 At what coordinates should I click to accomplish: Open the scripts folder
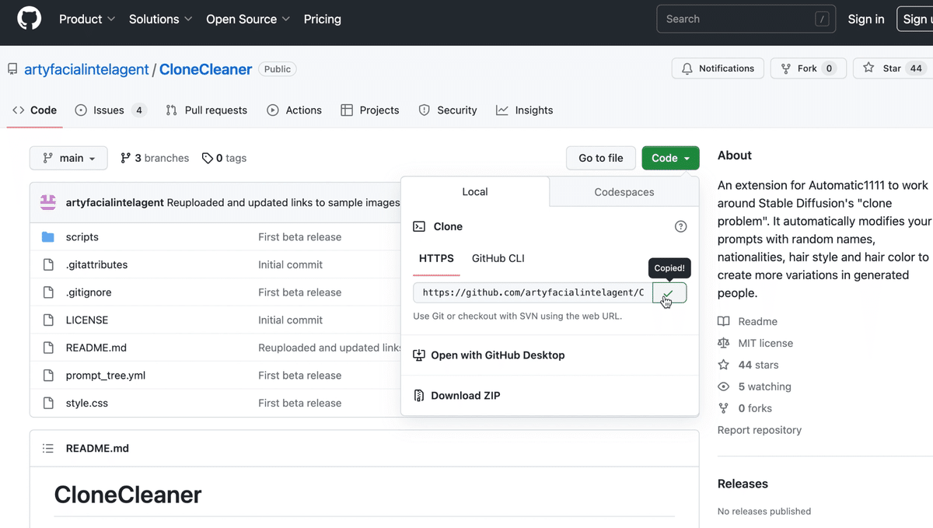(x=82, y=237)
